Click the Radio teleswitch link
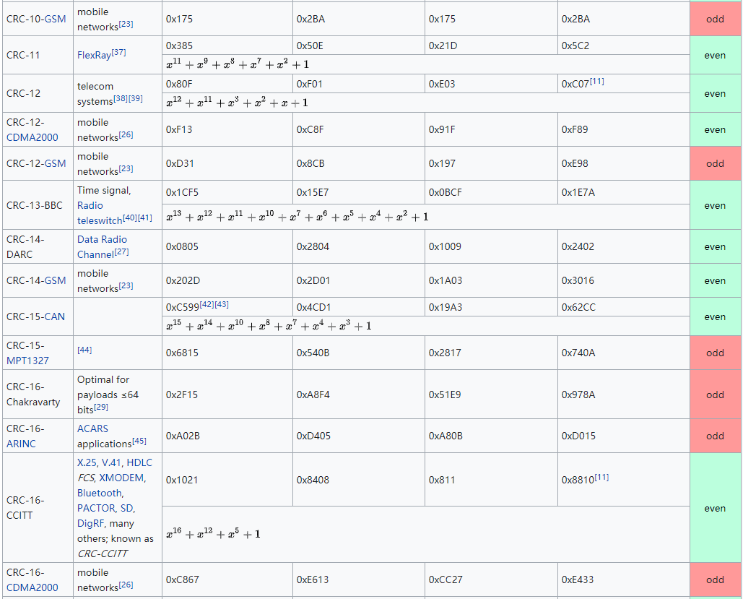The width and height of the screenshot is (743, 599). click(95, 212)
